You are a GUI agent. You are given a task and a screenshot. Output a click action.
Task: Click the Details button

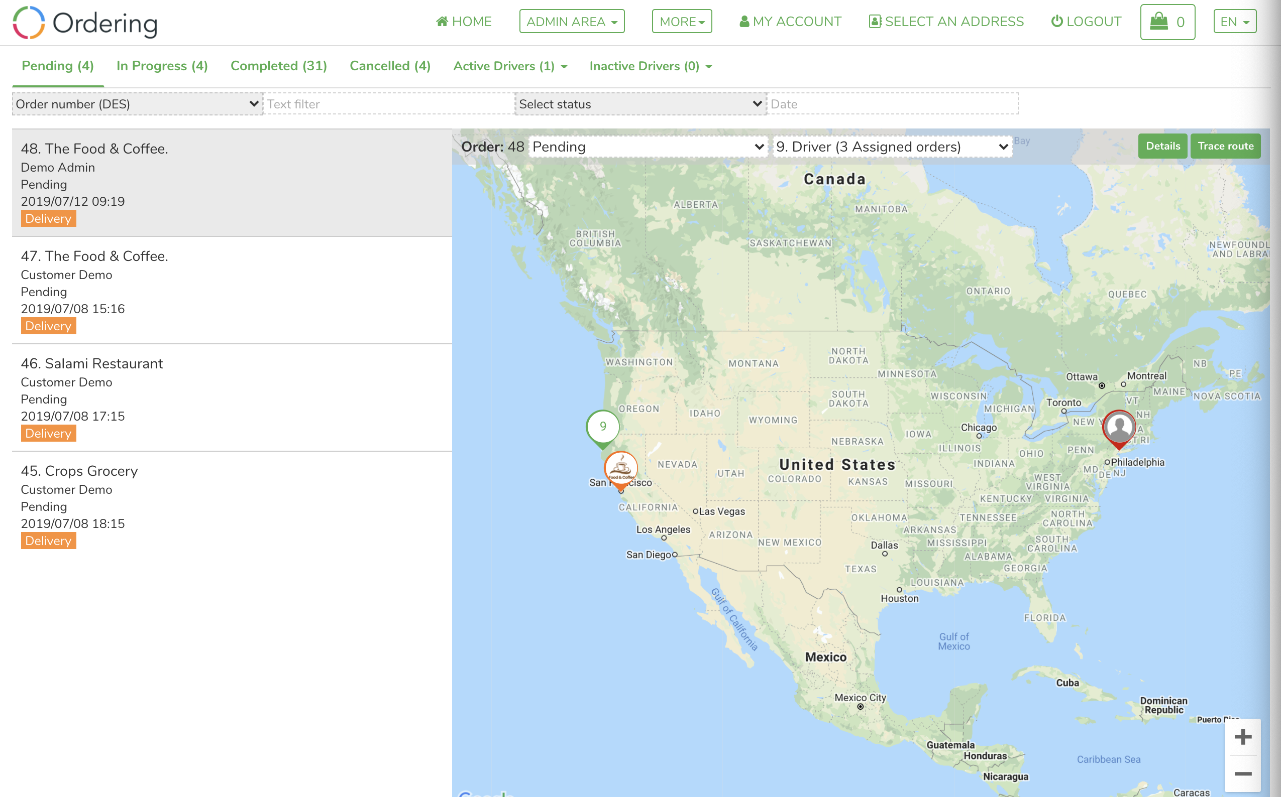1163,146
